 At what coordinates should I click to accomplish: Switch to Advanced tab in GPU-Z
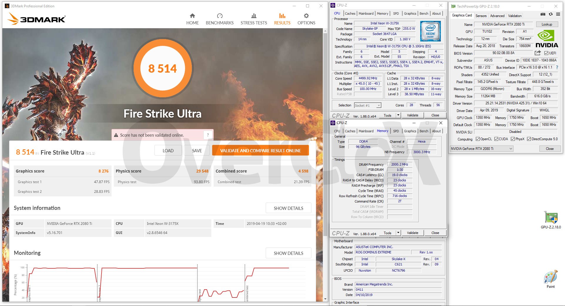pos(497,16)
